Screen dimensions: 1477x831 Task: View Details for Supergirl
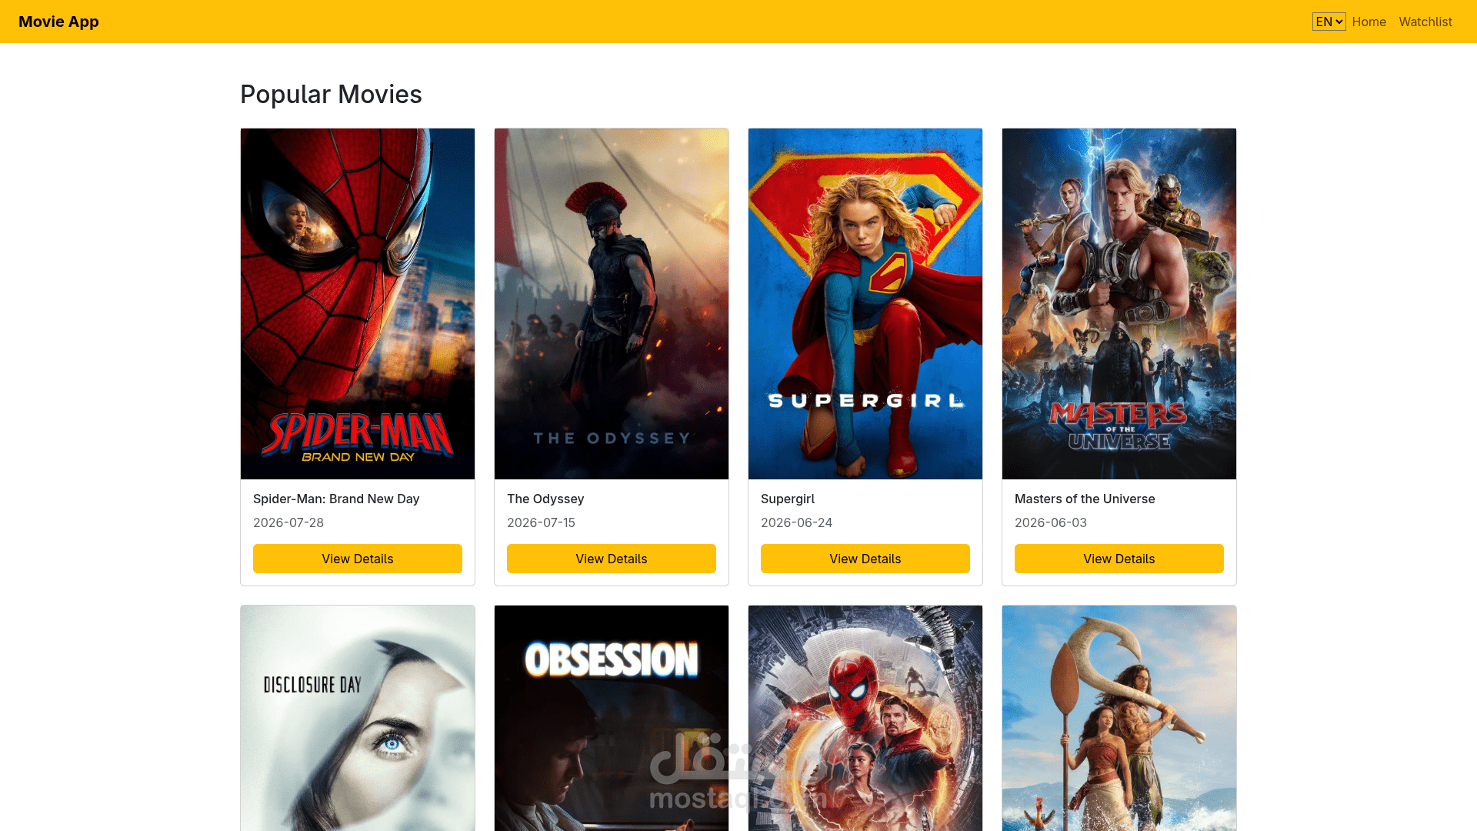click(865, 559)
